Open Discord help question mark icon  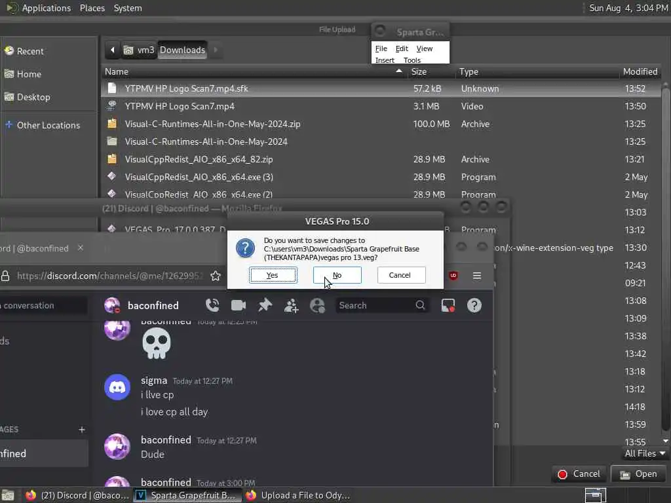pos(474,305)
